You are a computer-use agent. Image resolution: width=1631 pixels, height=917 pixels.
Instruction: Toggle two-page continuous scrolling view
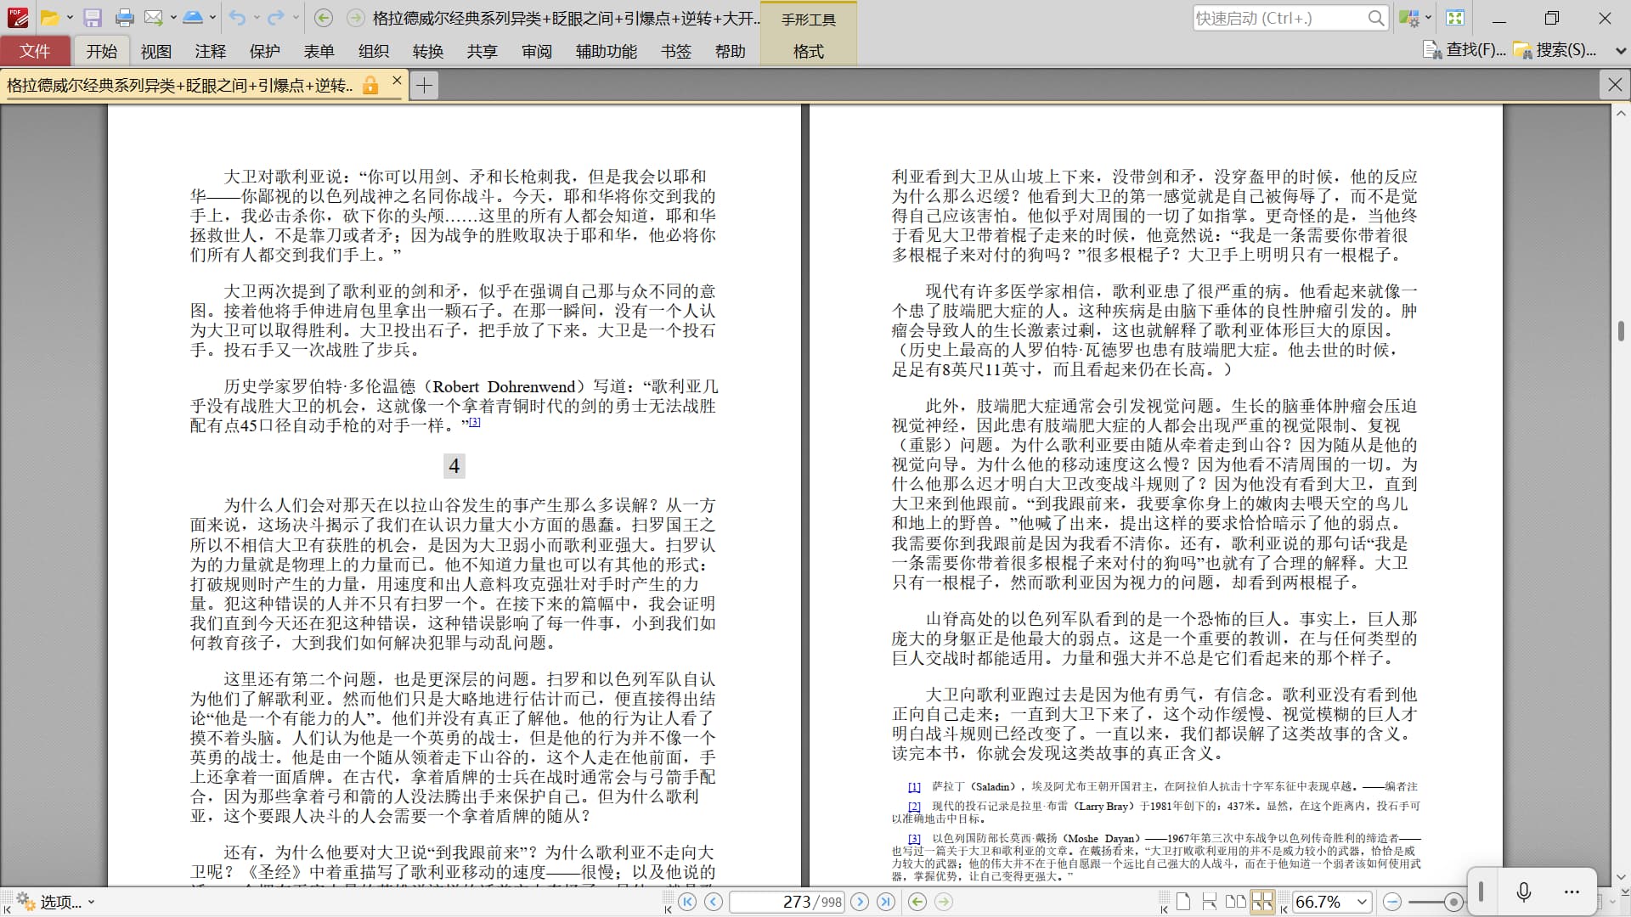point(1262,902)
